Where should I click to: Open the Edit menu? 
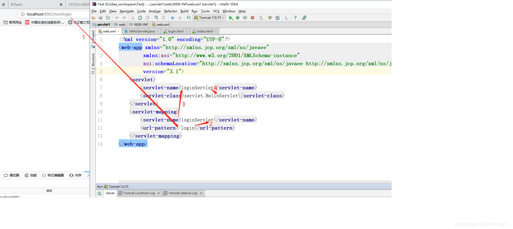point(103,11)
